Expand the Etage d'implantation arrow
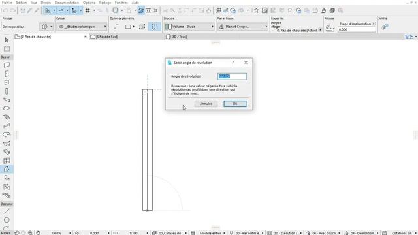Viewport: 418px width, 235px height. 374,23
